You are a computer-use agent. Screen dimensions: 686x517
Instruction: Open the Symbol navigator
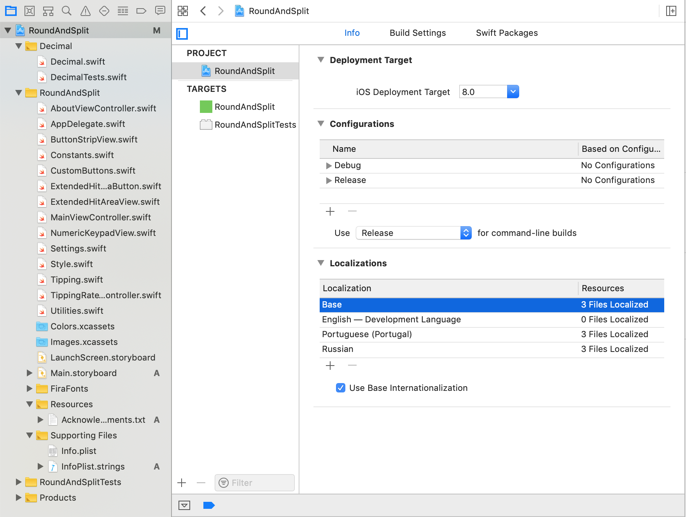[48, 11]
